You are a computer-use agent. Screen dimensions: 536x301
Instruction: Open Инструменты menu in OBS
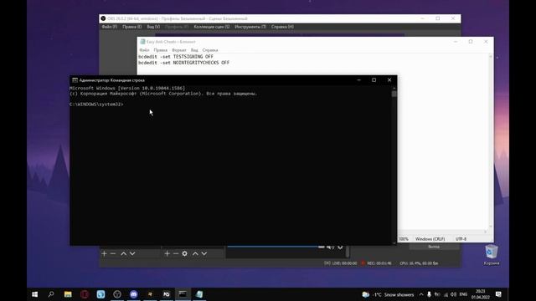(250, 27)
